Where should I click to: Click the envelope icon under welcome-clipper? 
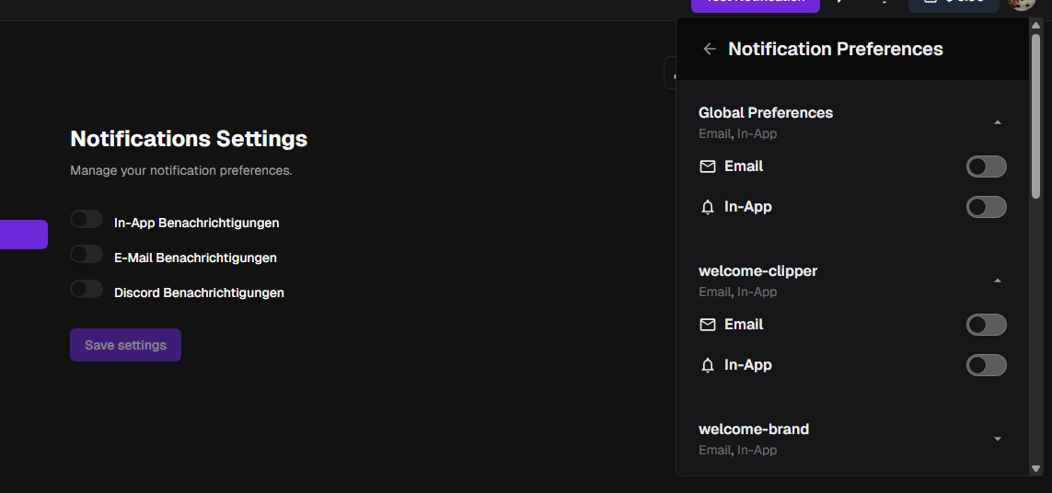pos(707,325)
